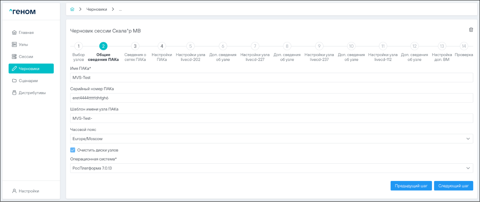The image size is (480, 202).
Task: Jump to step 1 Выбор узлов
Action: (x=78, y=46)
